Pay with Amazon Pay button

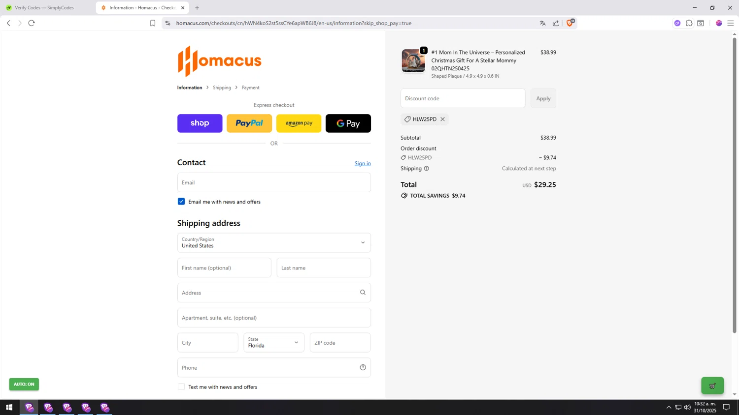(299, 123)
